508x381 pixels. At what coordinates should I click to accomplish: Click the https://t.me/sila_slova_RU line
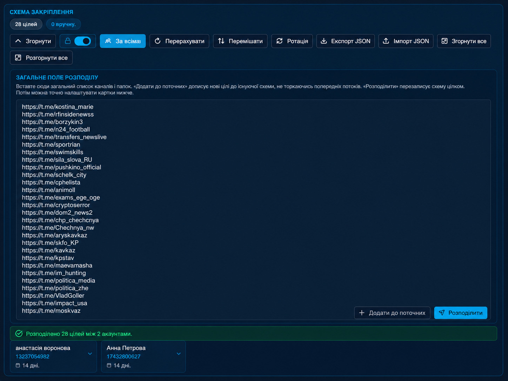click(57, 160)
